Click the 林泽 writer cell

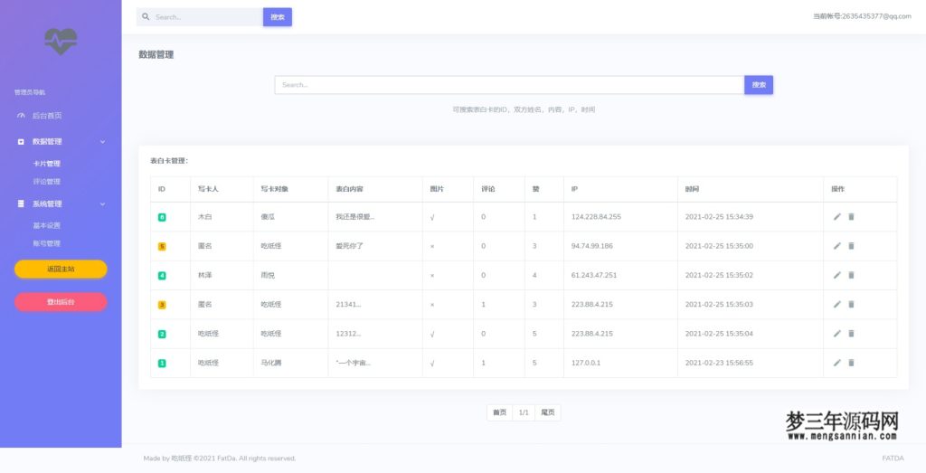point(205,275)
